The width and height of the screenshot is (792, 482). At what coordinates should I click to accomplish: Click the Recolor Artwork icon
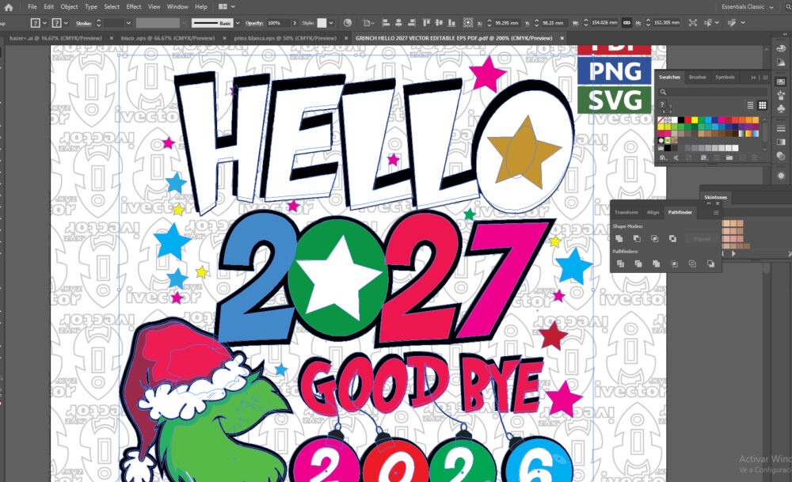pyautogui.click(x=348, y=23)
